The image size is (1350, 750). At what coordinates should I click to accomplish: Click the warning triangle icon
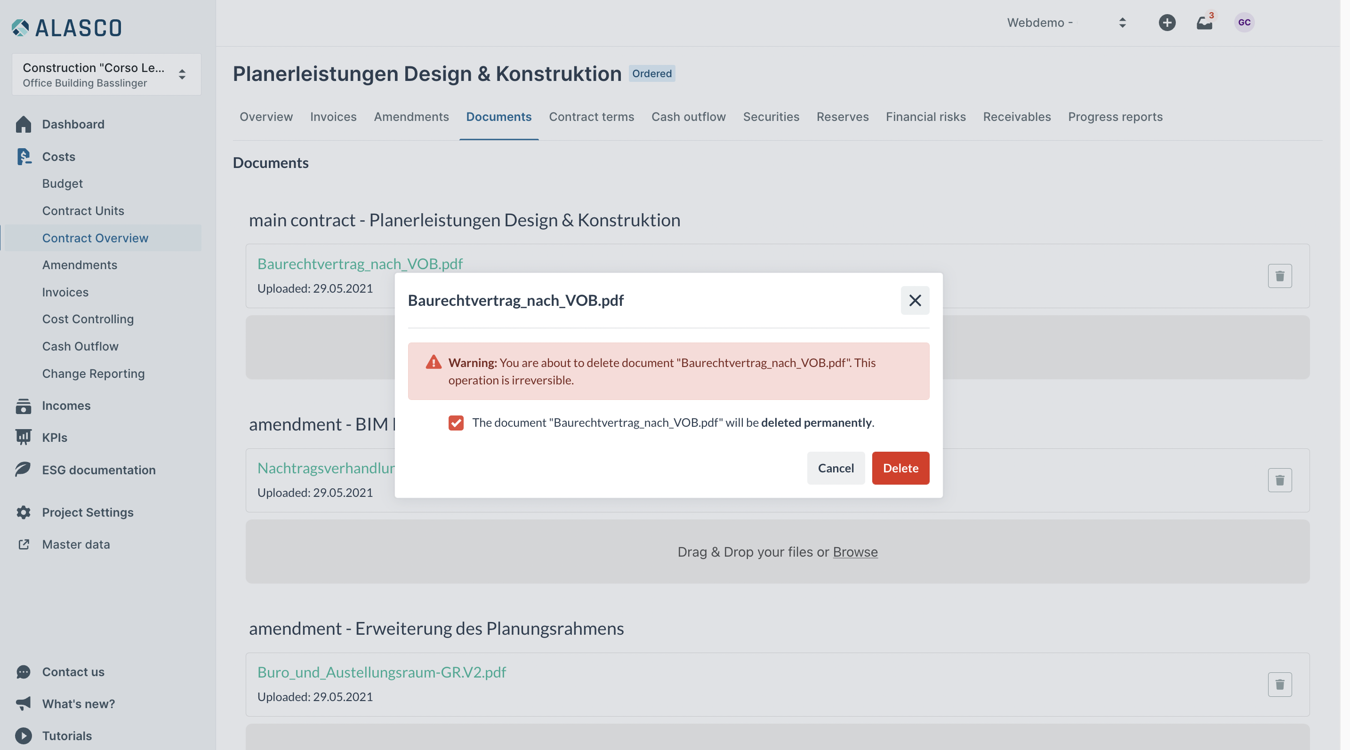coord(434,362)
